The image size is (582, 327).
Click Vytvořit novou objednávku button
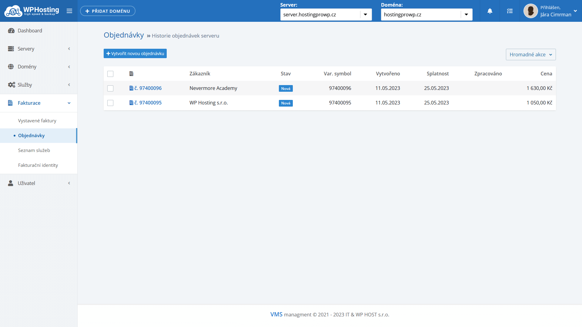pos(135,54)
